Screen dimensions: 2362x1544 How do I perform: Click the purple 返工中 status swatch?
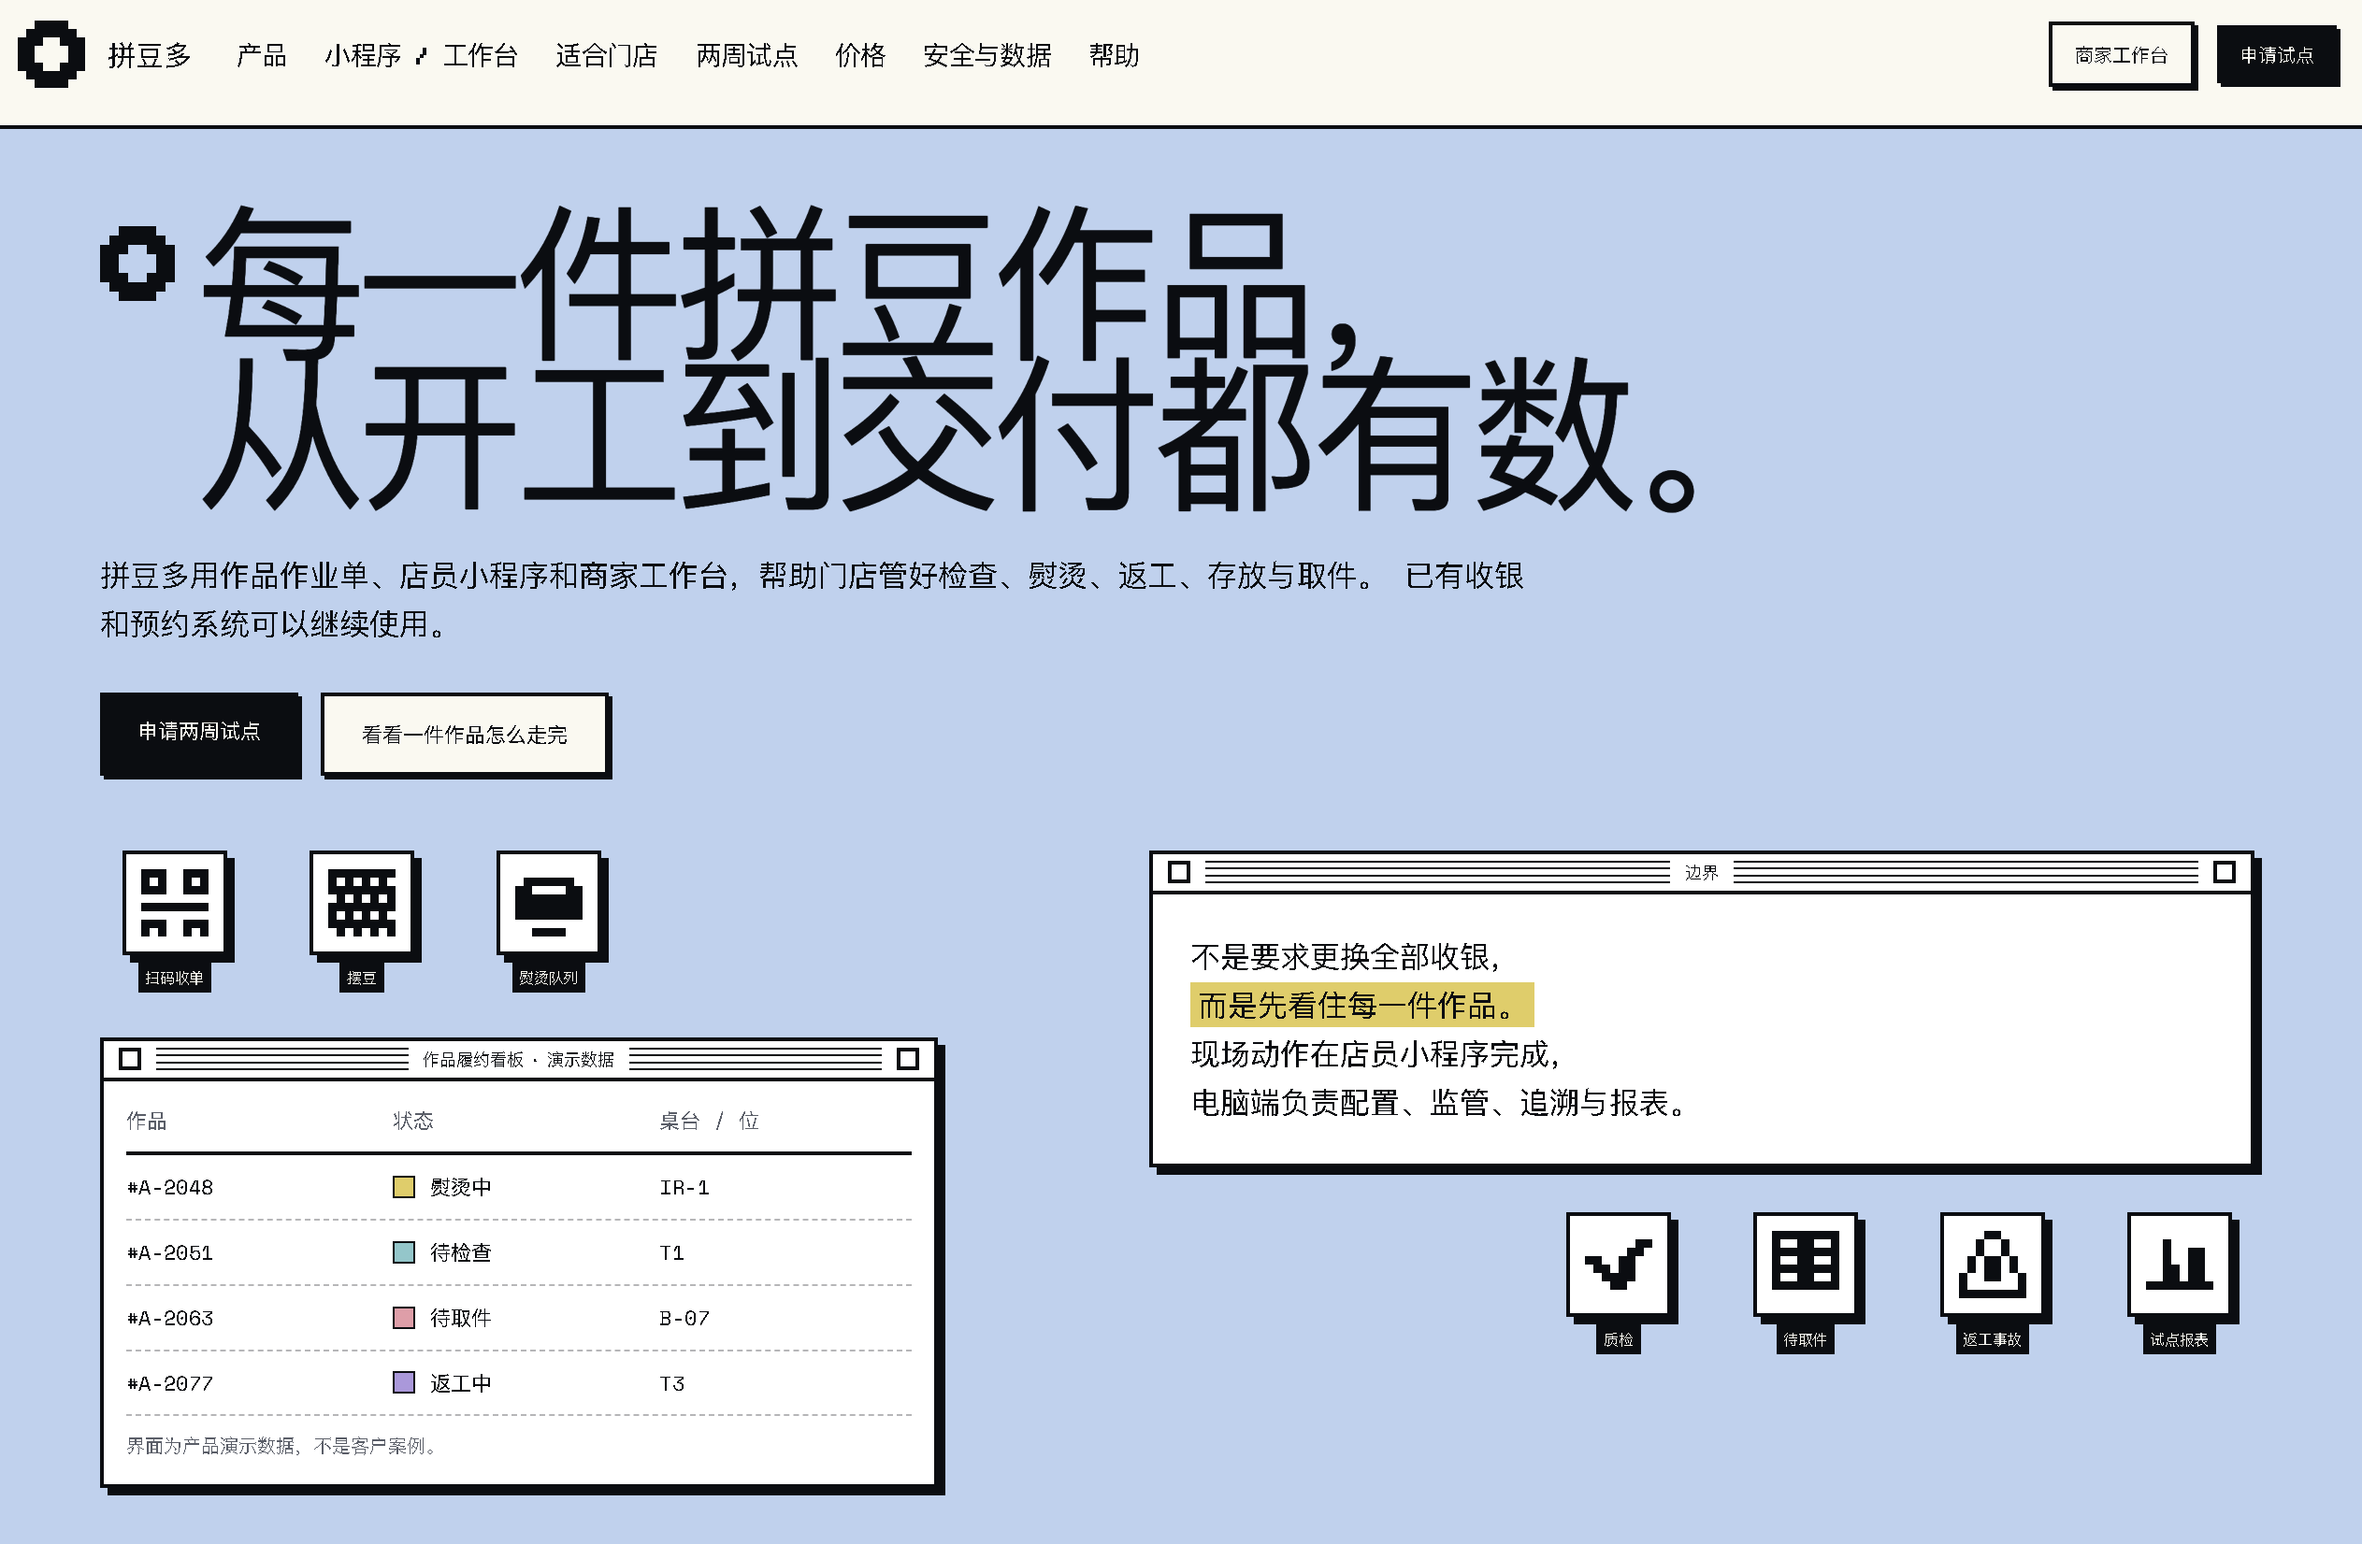403,1382
